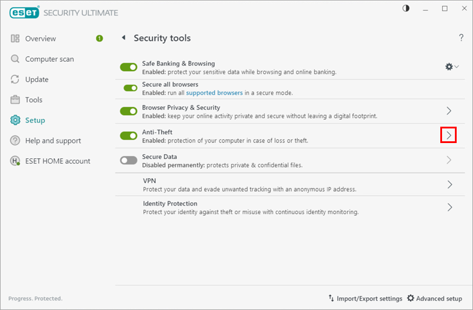Image resolution: width=473 pixels, height=310 pixels.
Task: Click the Import/Export settings arrows icon
Action: [x=331, y=298]
